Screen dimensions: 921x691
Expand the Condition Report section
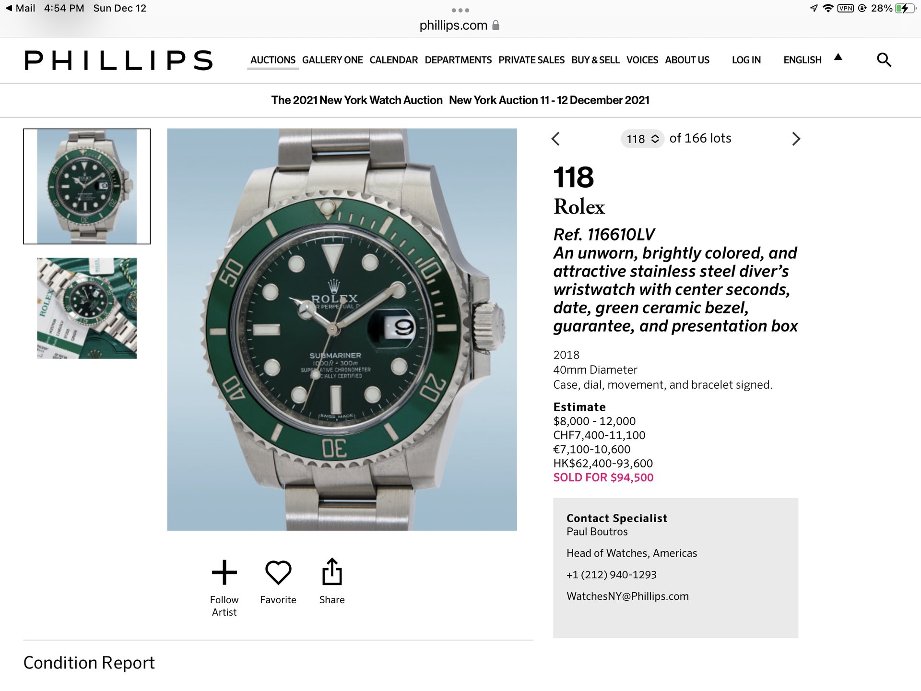click(x=89, y=663)
